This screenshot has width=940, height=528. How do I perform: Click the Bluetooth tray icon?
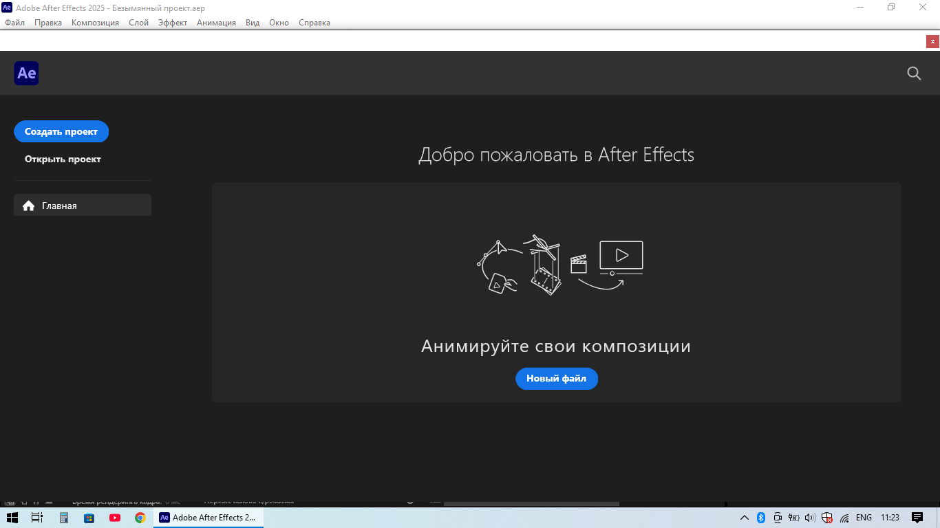point(761,518)
